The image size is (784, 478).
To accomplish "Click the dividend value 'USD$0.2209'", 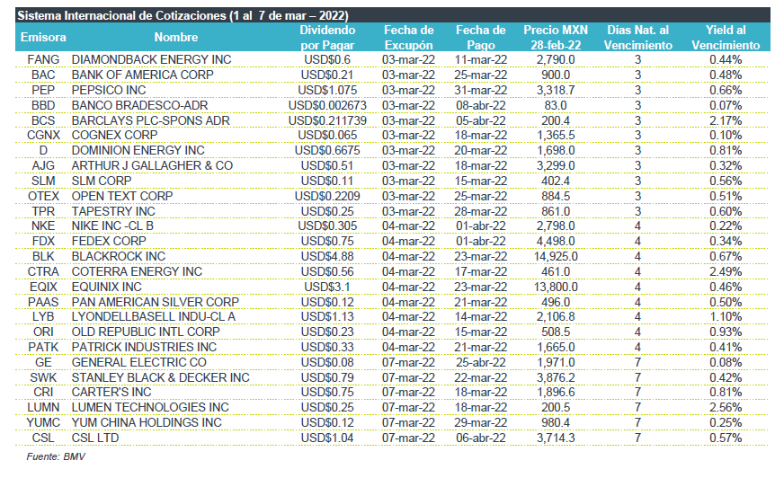I will [327, 196].
